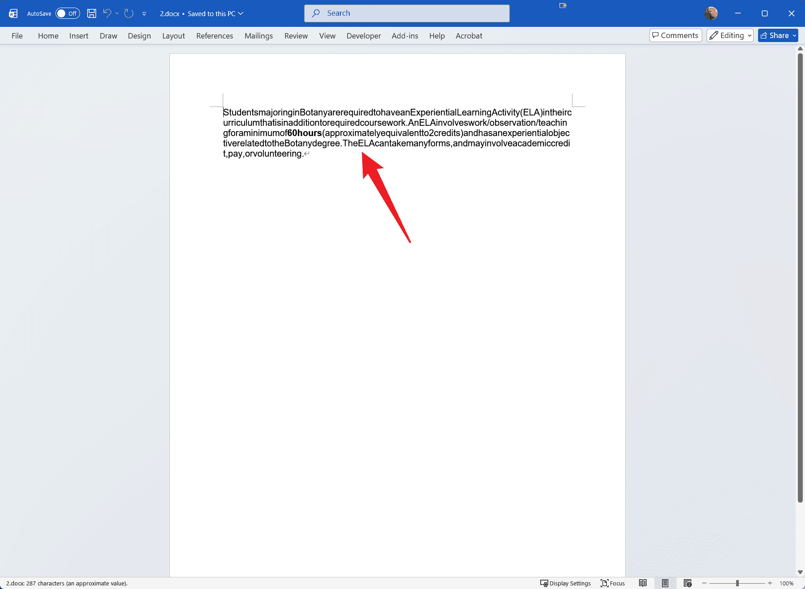The image size is (805, 589).
Task: Open the Design tab
Action: click(x=139, y=36)
